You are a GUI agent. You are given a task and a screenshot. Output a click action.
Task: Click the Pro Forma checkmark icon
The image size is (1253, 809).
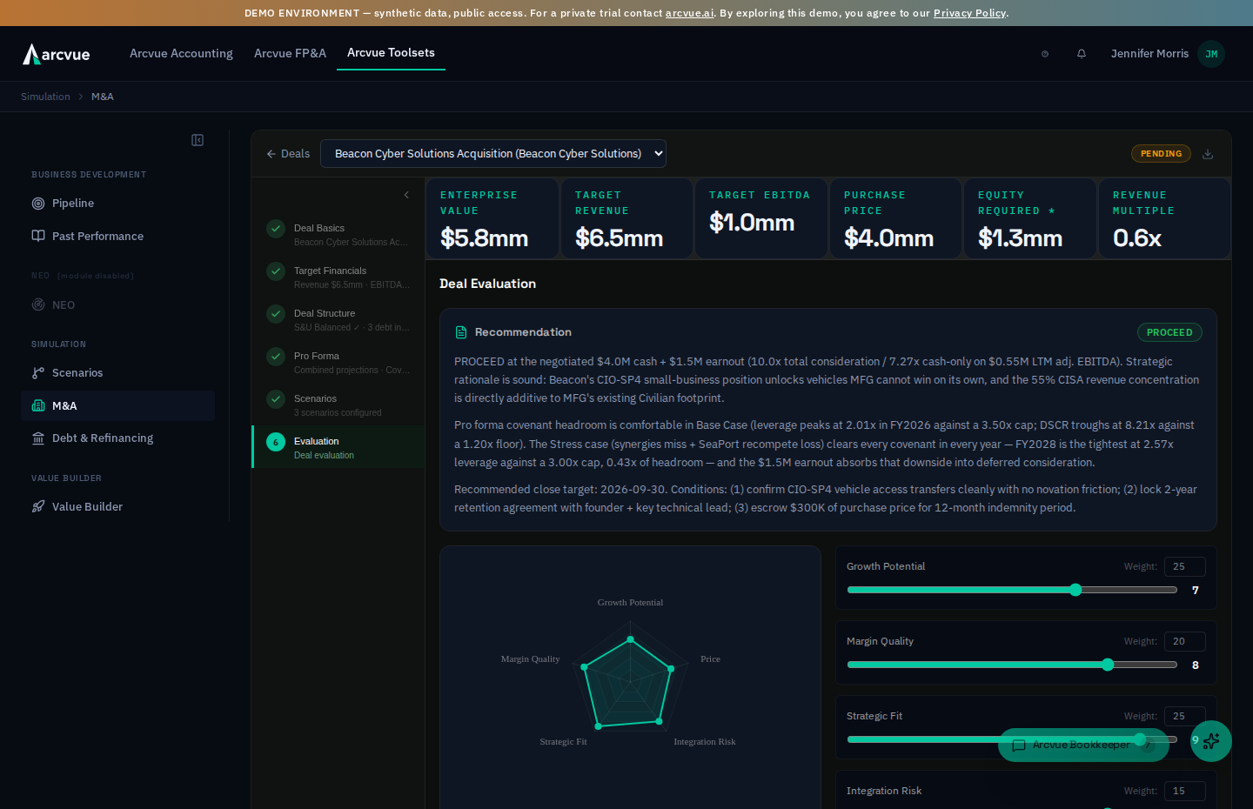point(276,357)
